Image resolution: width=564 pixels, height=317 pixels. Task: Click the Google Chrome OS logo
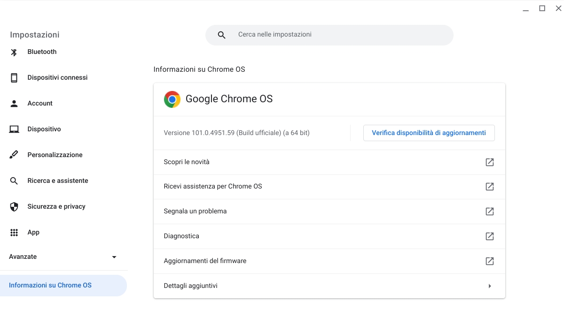point(172,99)
